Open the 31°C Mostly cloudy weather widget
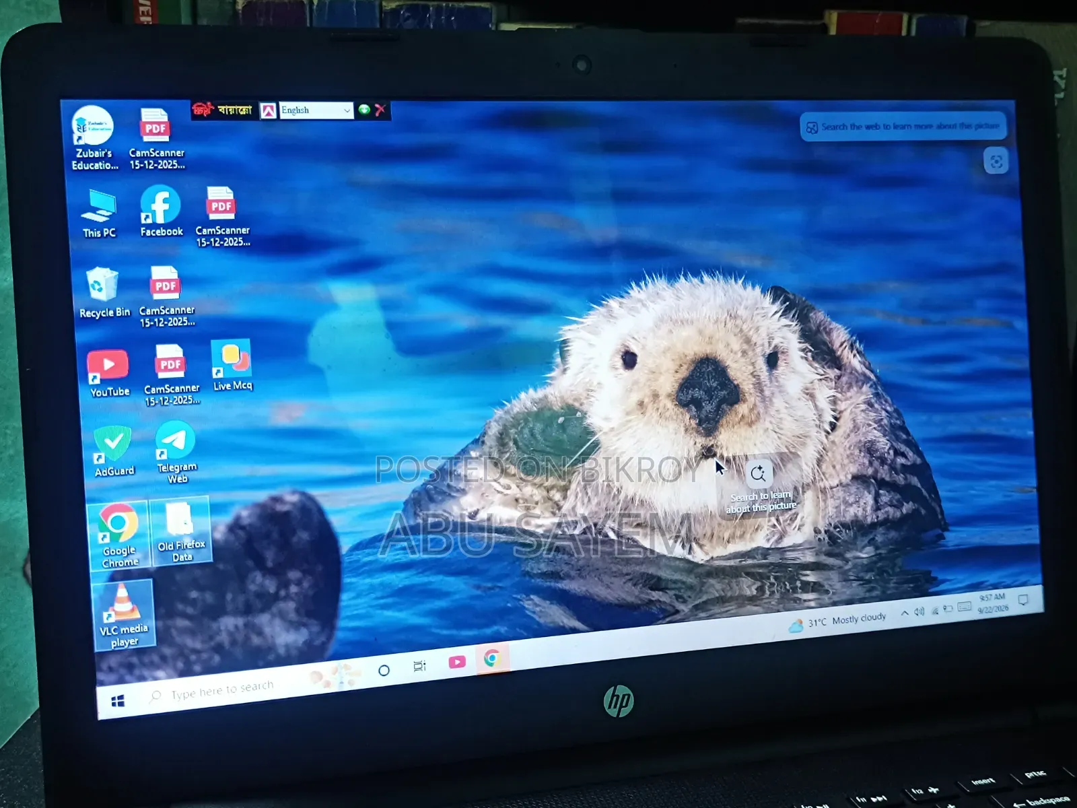The width and height of the screenshot is (1077, 808). [838, 621]
